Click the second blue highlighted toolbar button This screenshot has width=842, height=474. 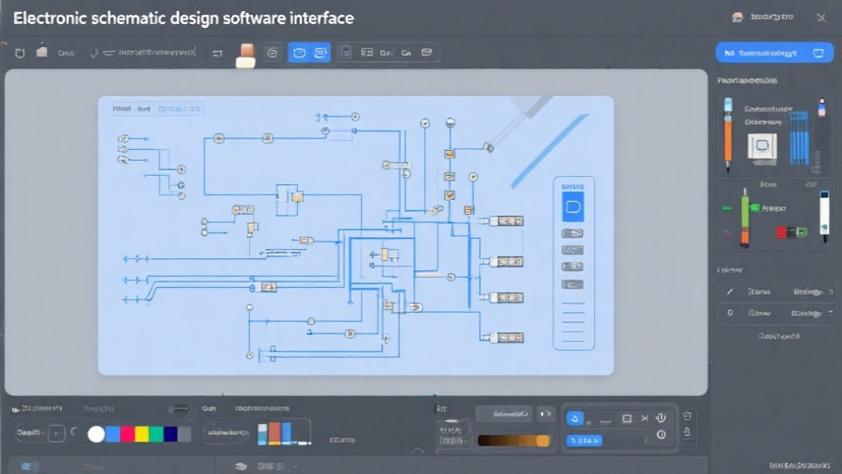(x=320, y=54)
